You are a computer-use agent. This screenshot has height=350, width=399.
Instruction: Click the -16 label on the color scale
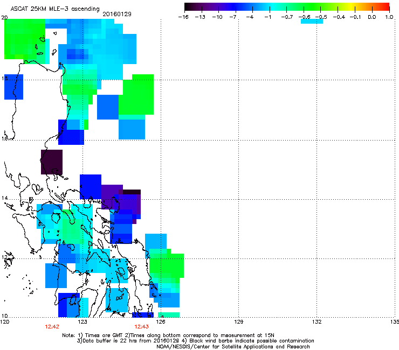(183, 17)
